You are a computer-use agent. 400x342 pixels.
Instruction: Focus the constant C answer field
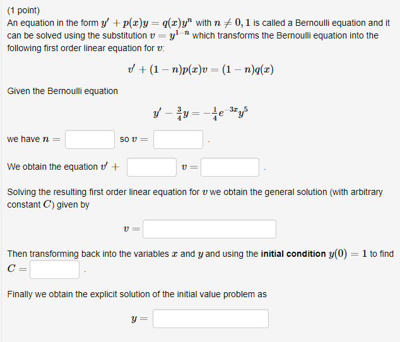[x=54, y=269]
